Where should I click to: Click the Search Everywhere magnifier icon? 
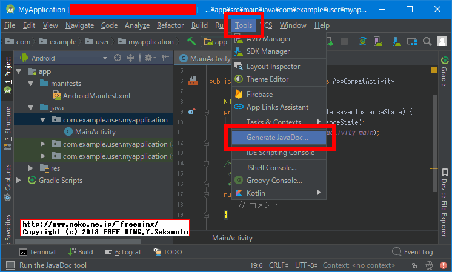[427, 41]
